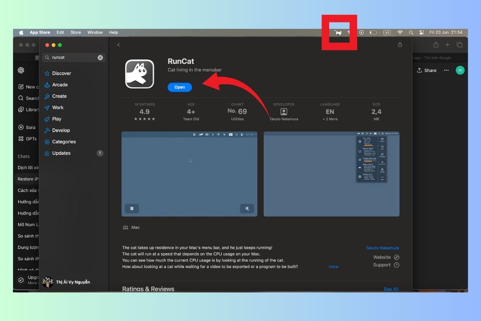Click the Developer item in the info strip
This screenshot has height=321, width=481.
tap(284, 112)
